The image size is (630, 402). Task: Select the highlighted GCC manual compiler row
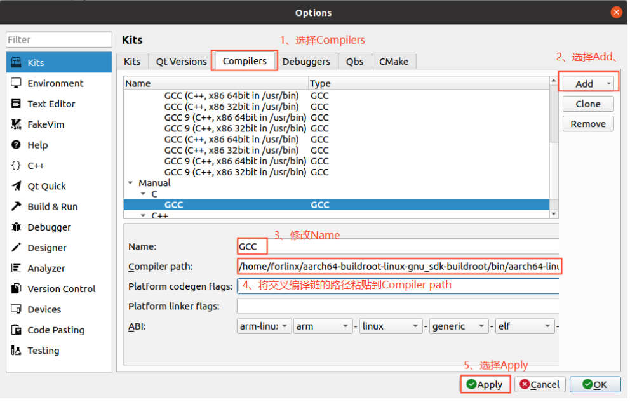pos(337,205)
